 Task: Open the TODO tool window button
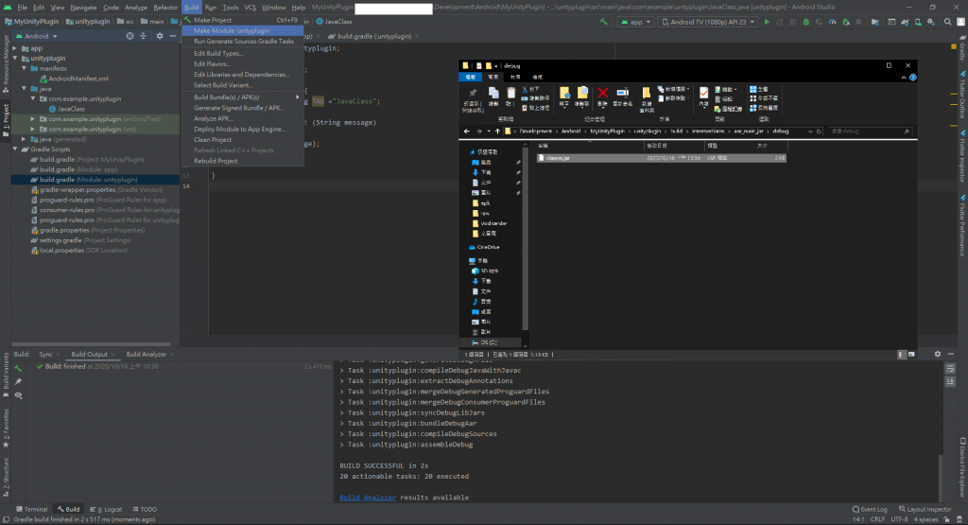click(145, 509)
